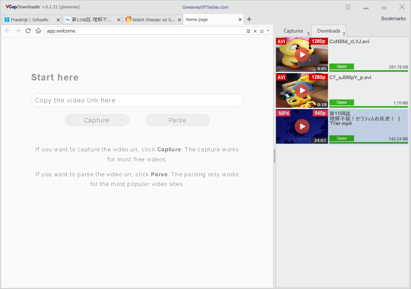Viewport: 411px width, 289px height.
Task: Click the 281,78 KB file size
Action: click(x=398, y=67)
